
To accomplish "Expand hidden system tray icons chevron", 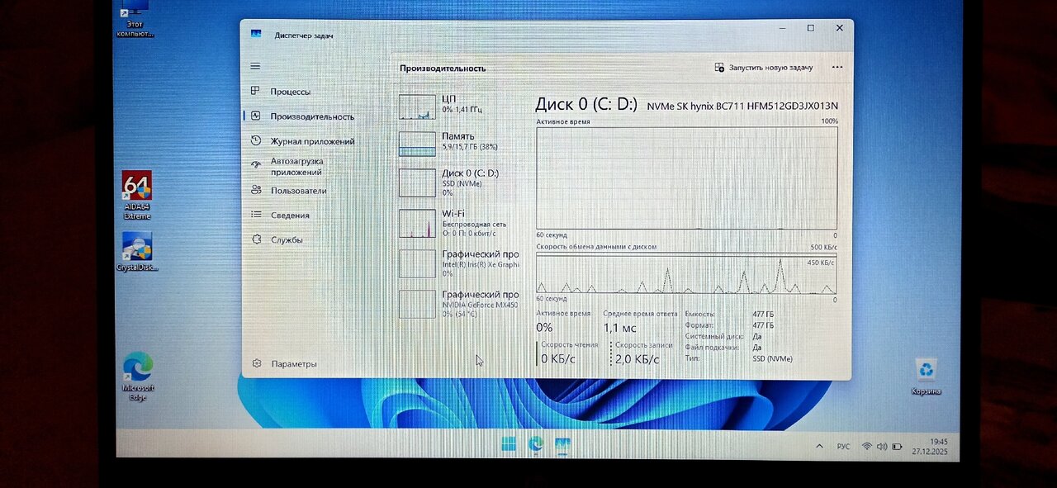I will coord(819,446).
